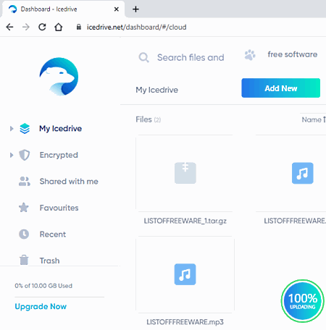Close the Dashboard - Icedrive tab
Image resolution: width=326 pixels, height=330 pixels.
(117, 9)
